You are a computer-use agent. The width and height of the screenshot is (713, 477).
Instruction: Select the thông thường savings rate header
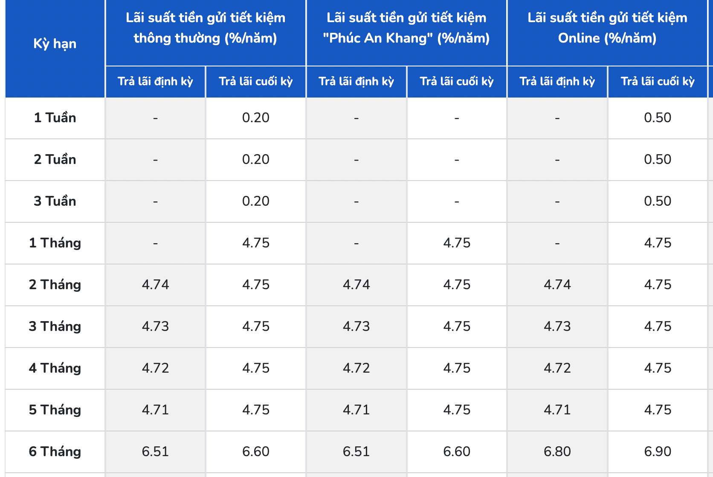[x=206, y=28]
